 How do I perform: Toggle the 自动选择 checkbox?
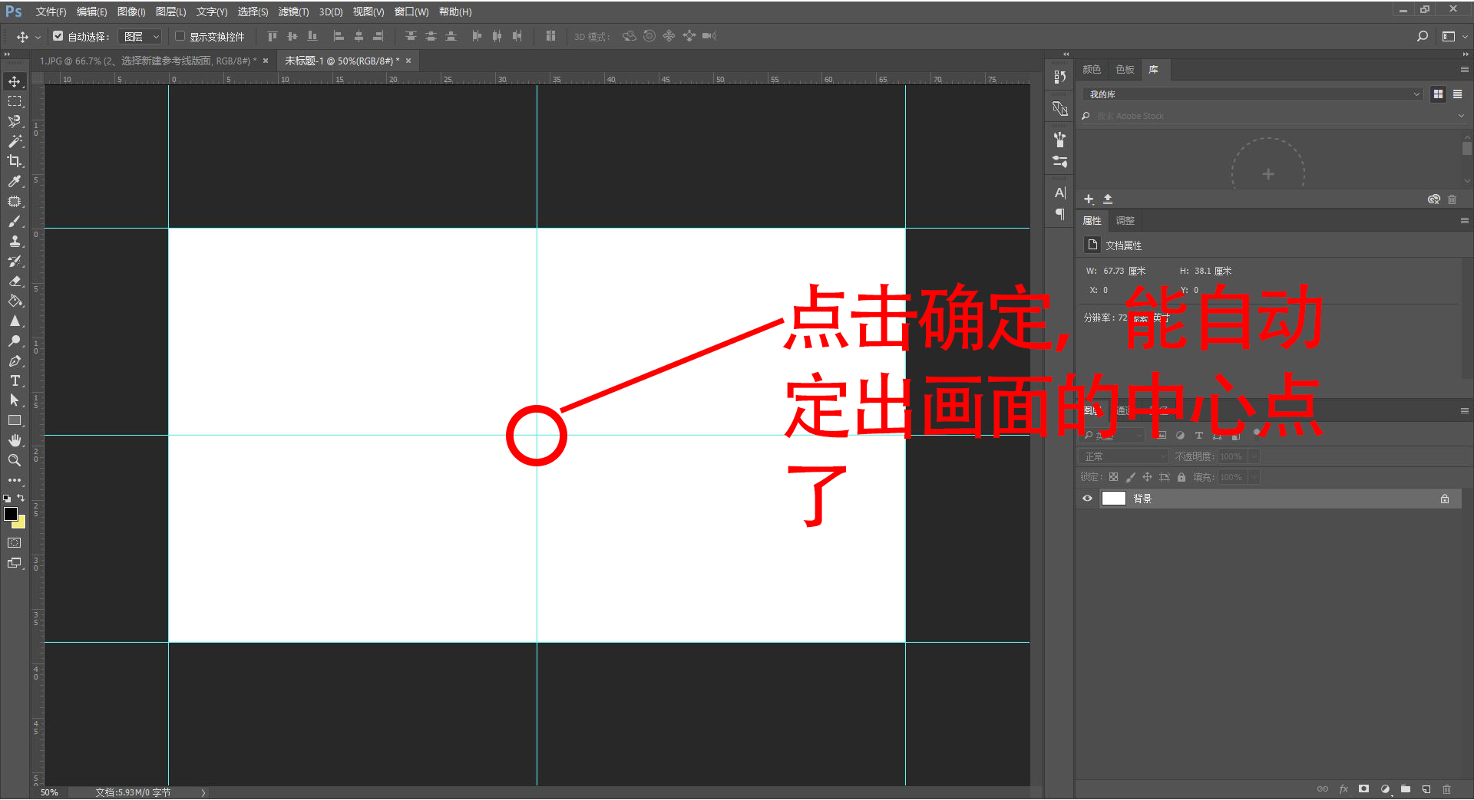coord(58,36)
